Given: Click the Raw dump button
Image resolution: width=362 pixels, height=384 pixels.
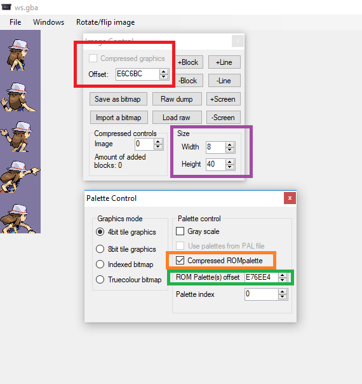Looking at the screenshot, I should click(x=177, y=99).
